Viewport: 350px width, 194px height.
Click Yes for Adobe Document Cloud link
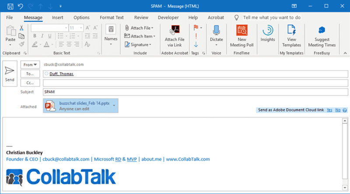[x=329, y=110]
